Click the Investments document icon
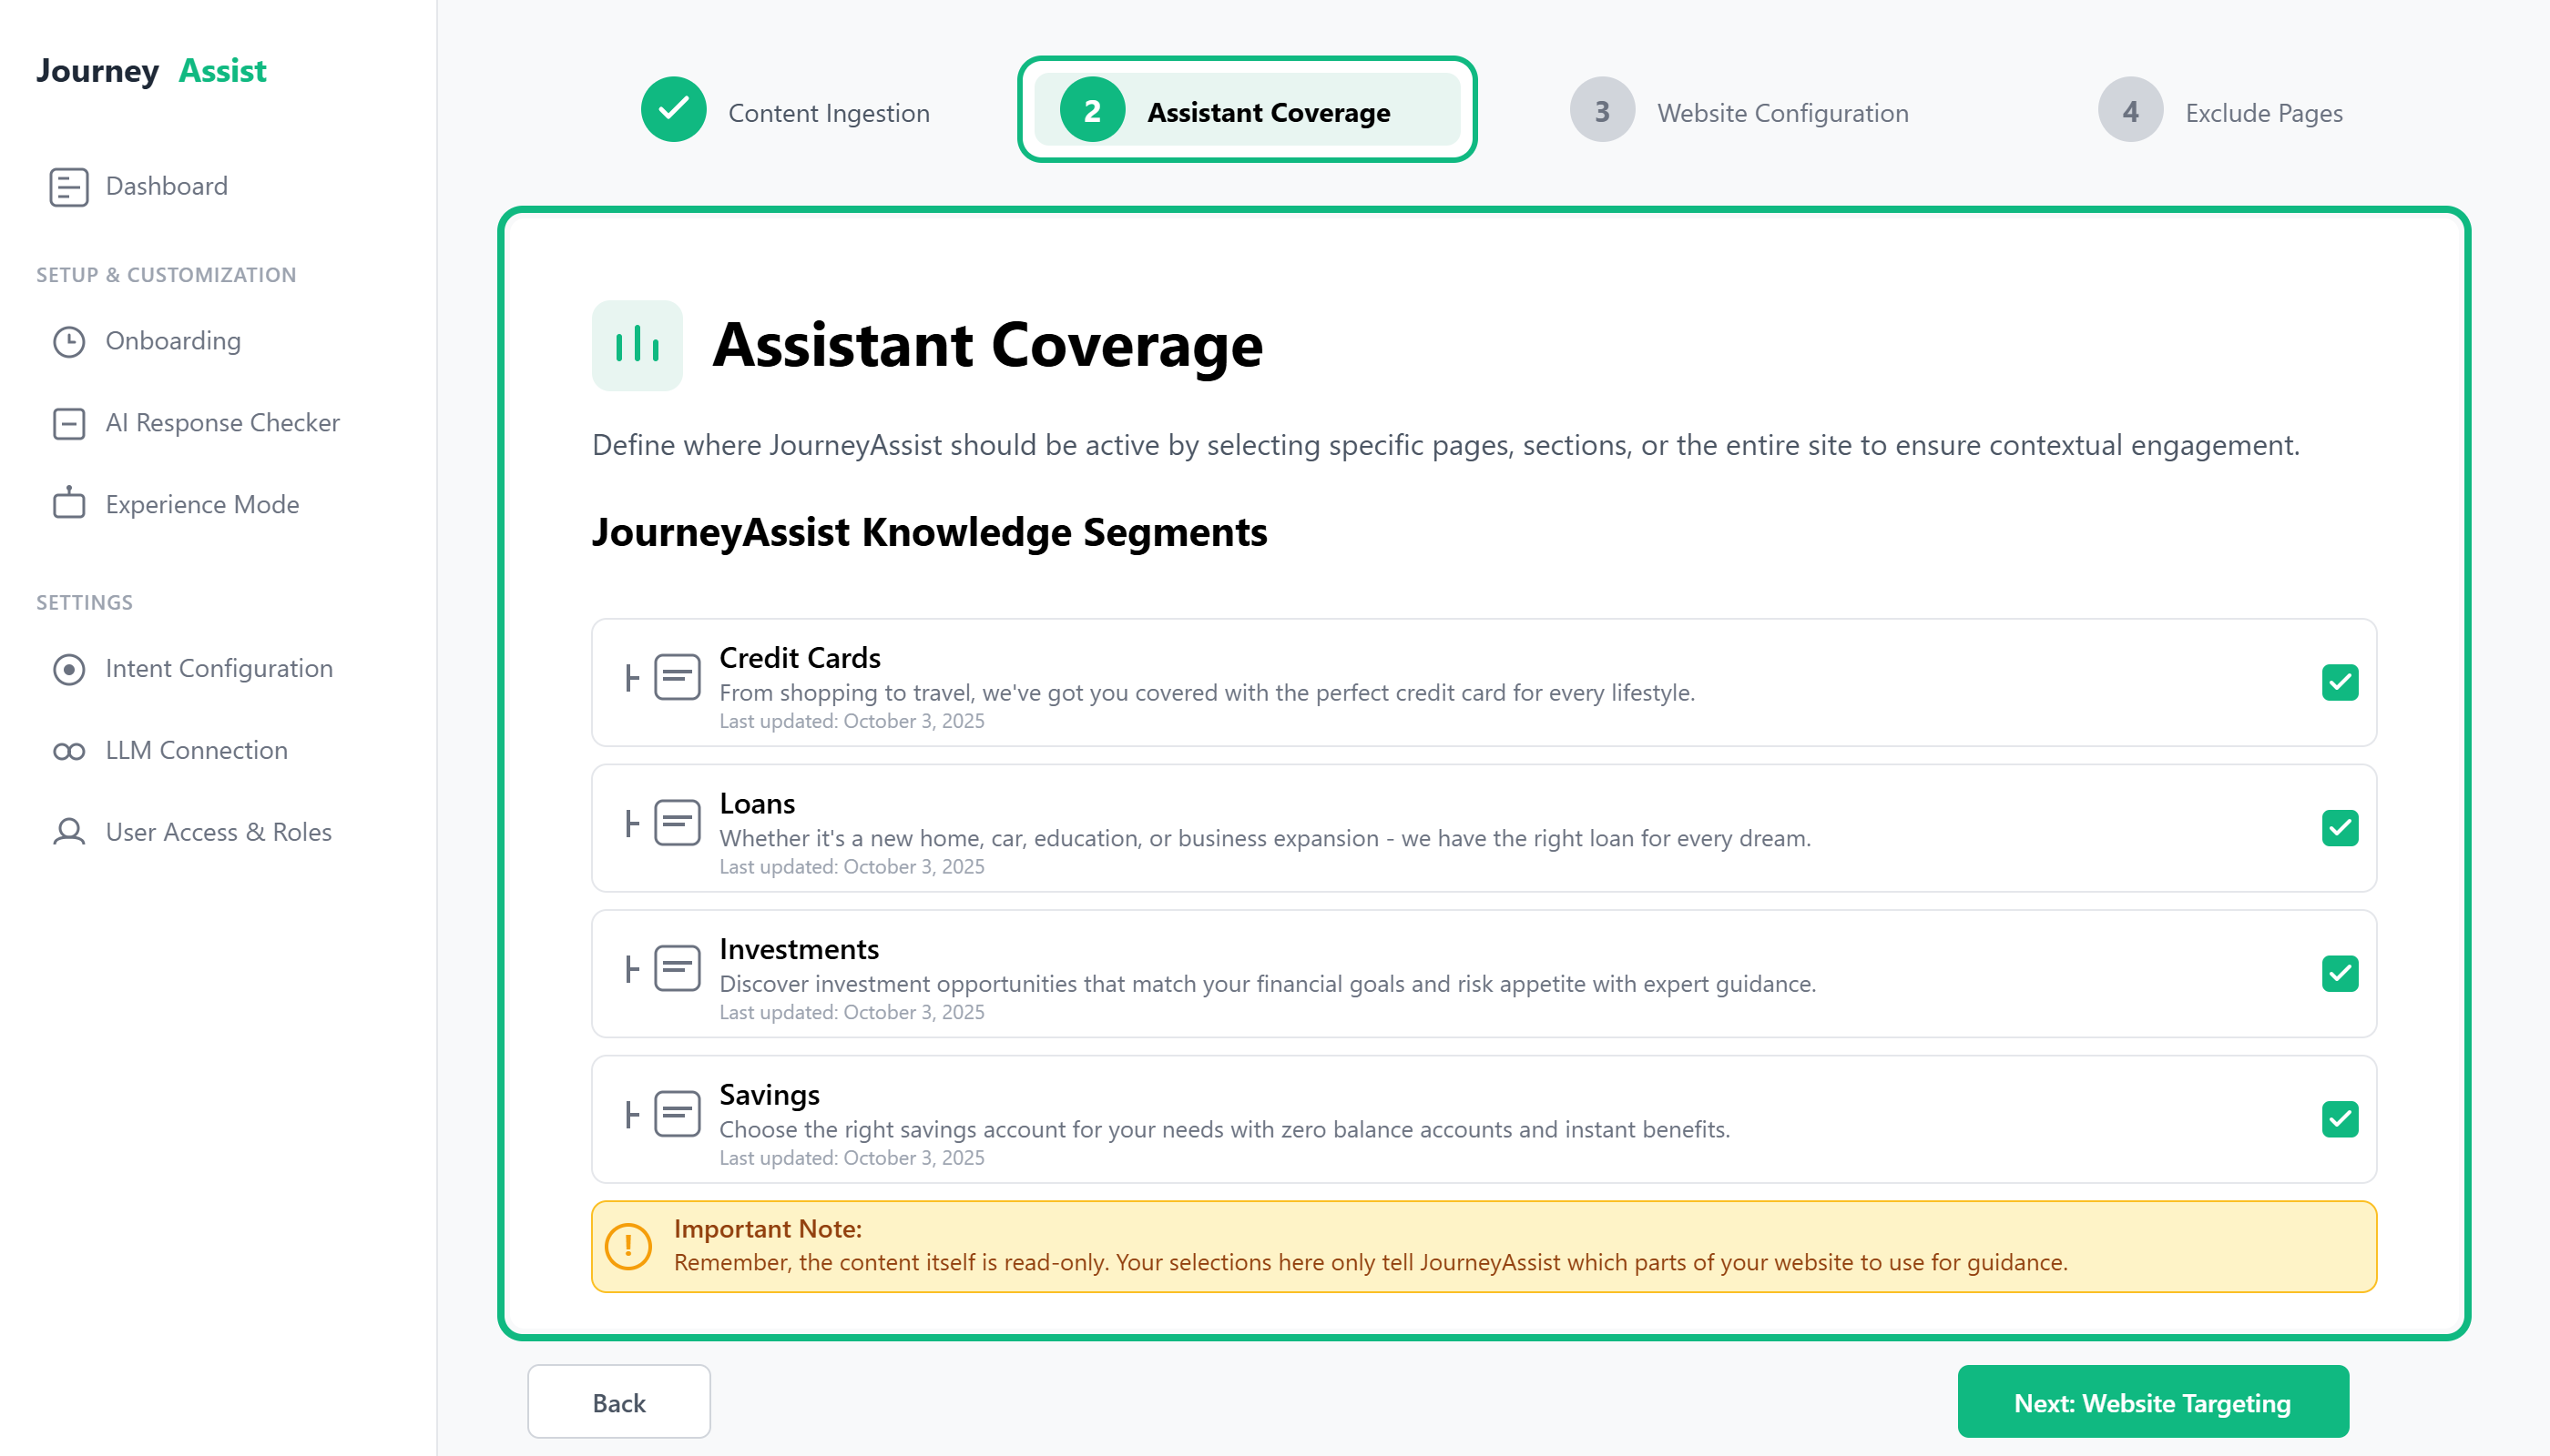Image resolution: width=2550 pixels, height=1456 pixels. (678, 969)
